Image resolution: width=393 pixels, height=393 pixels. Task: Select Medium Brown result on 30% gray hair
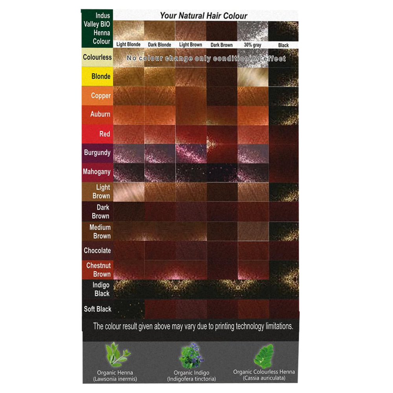(x=253, y=231)
